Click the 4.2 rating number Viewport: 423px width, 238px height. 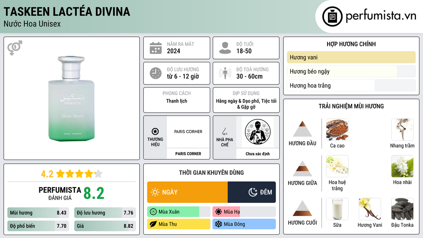[x=47, y=174]
